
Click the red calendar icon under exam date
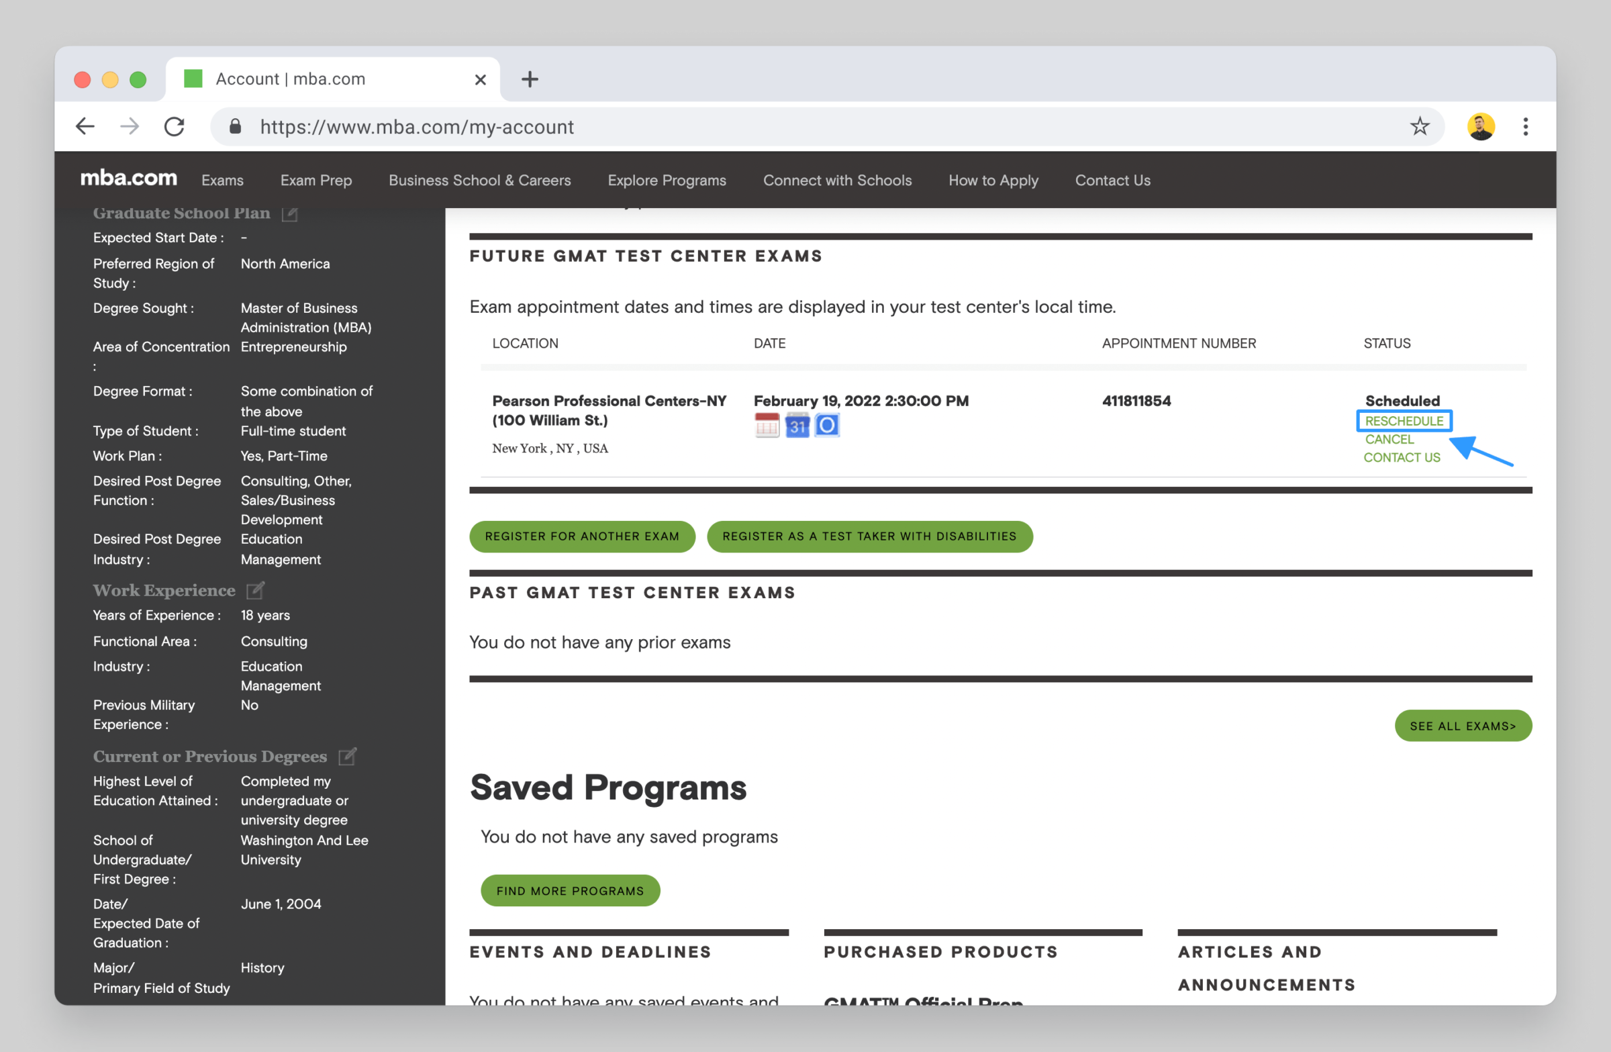[767, 426]
